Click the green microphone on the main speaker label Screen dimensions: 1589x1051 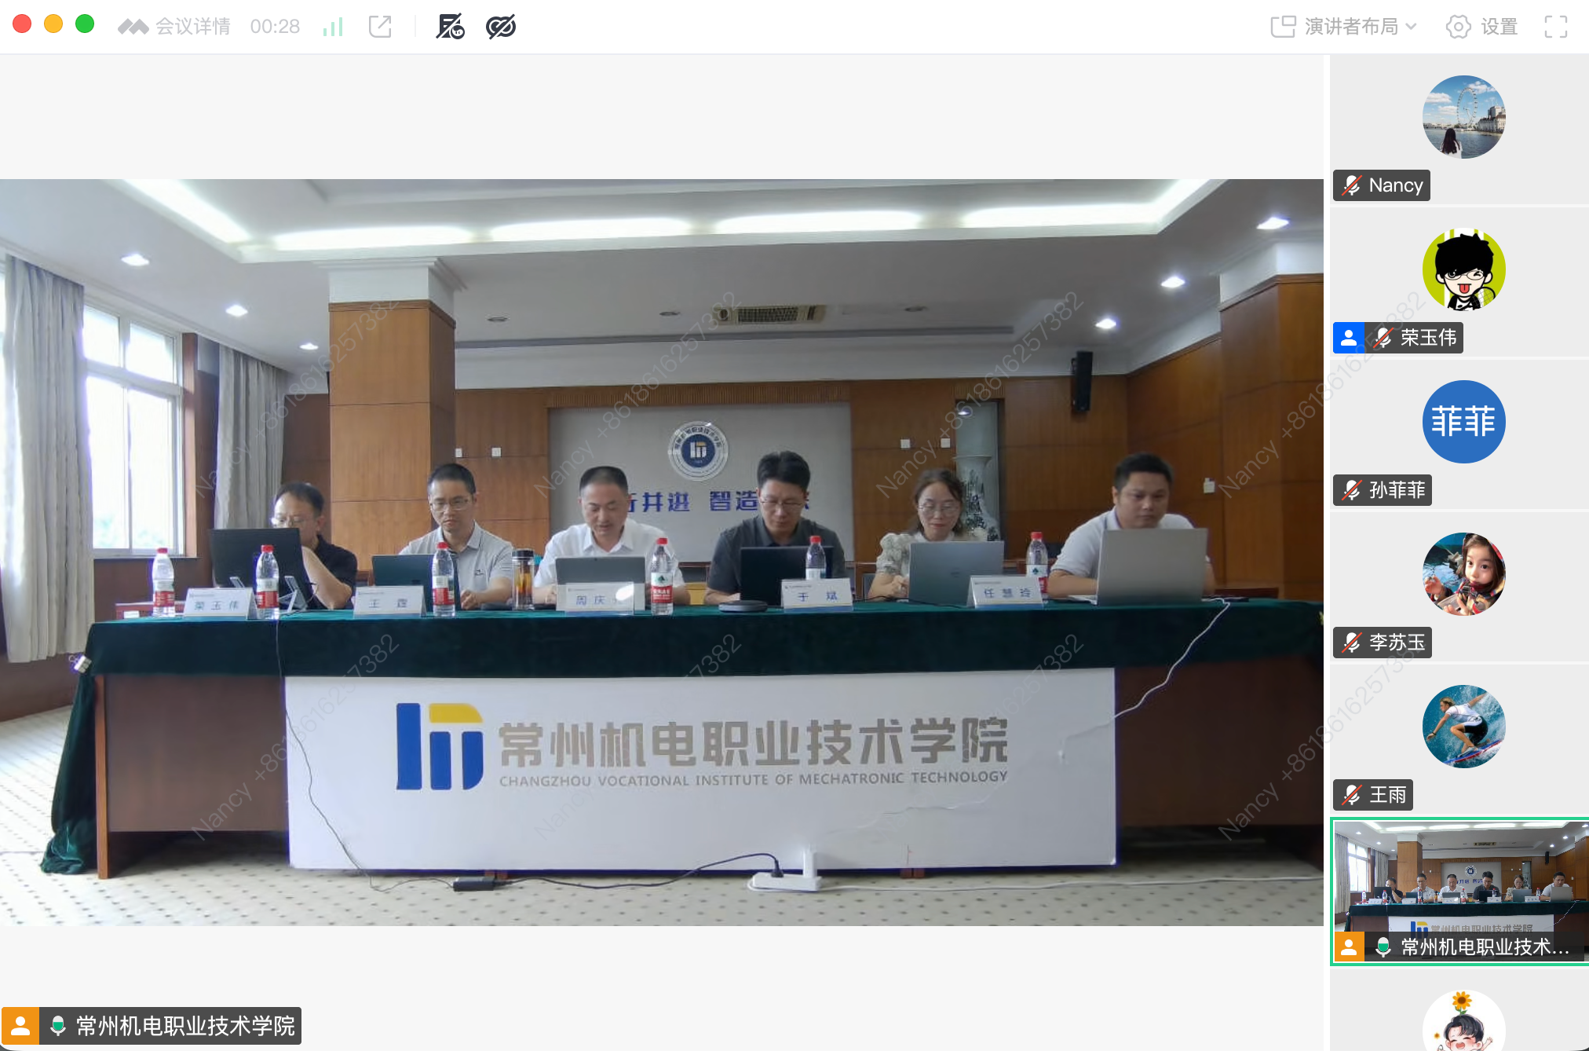point(57,1026)
